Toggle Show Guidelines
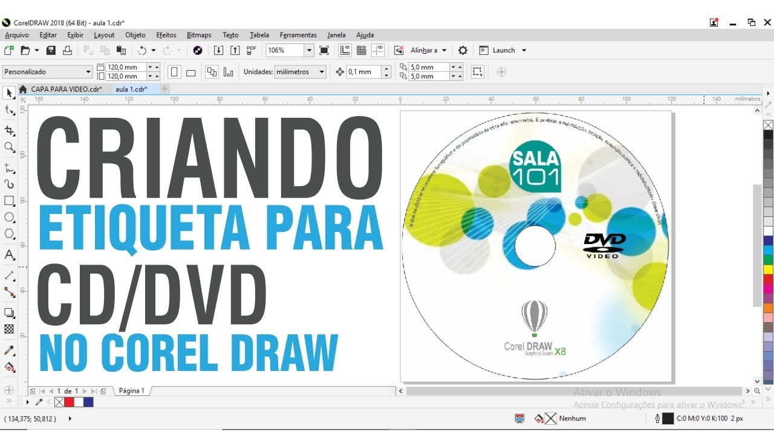Image resolution: width=774 pixels, height=435 pixels. point(379,50)
